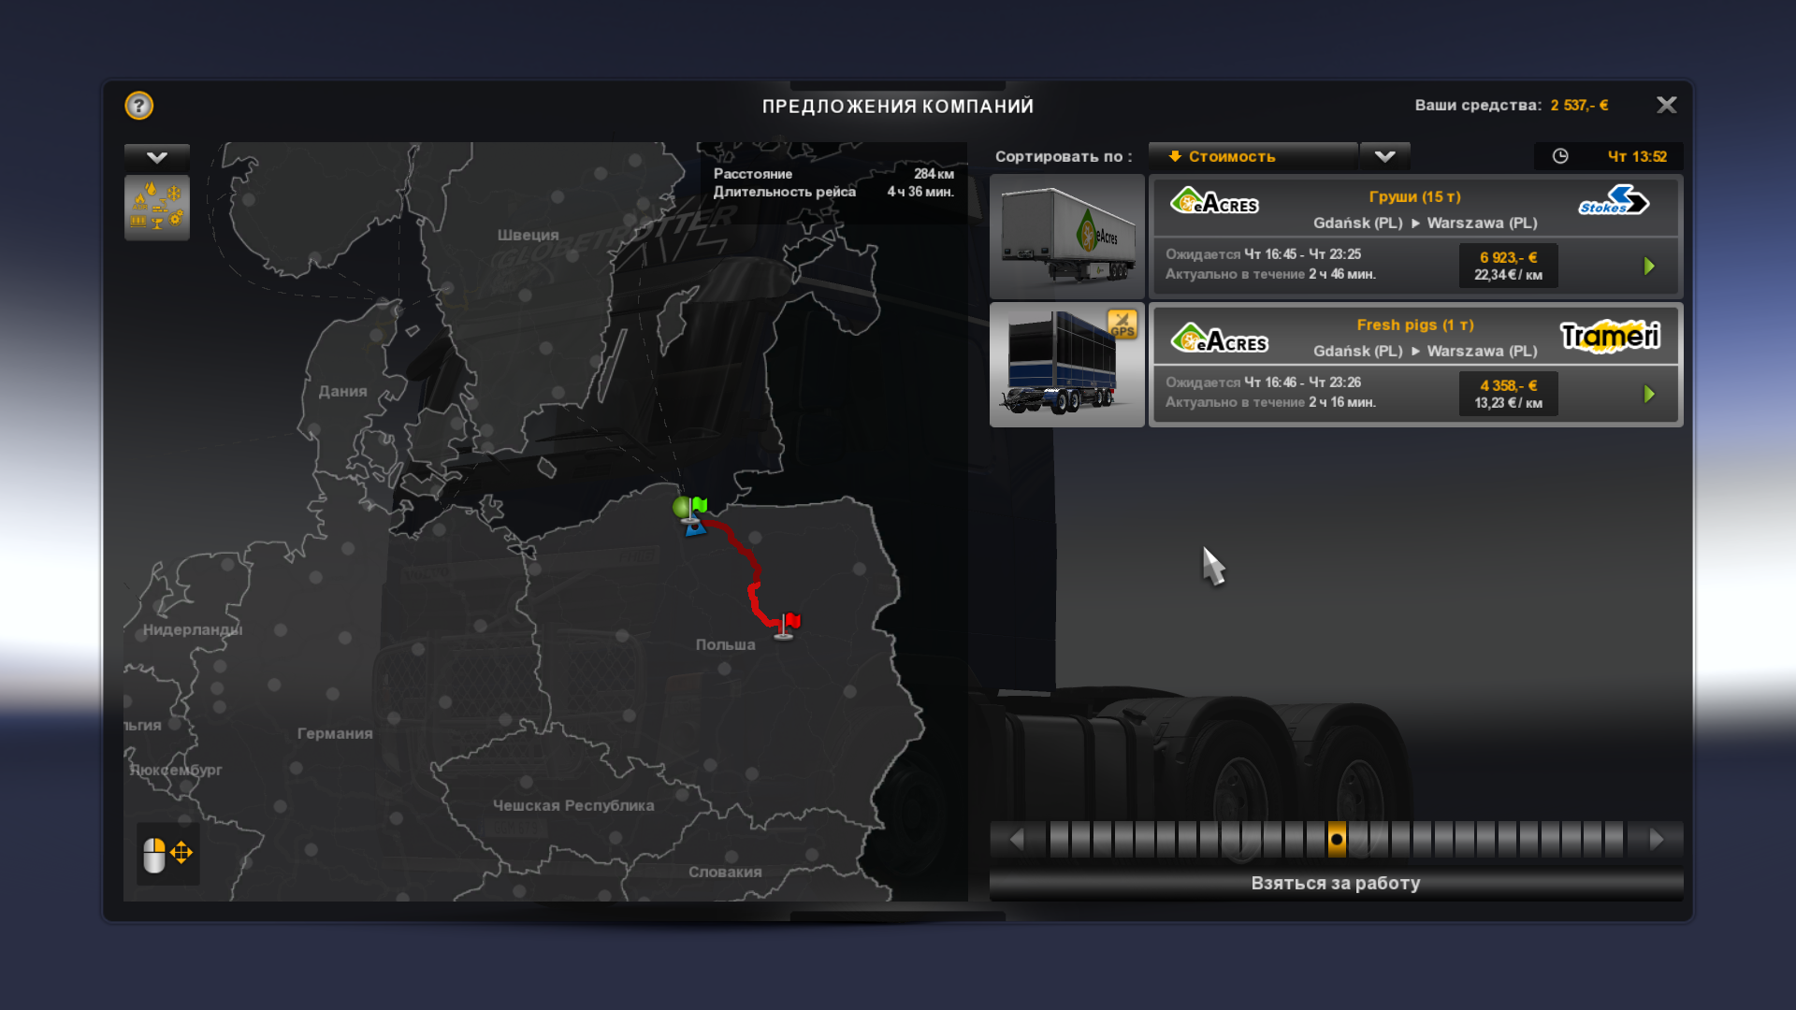Screen dimensions: 1796x1010
Task: Click the clock icon beside Чт 13:52
Action: coord(1560,156)
